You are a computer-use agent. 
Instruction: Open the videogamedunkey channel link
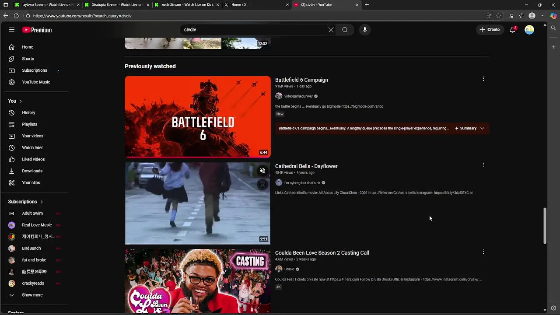(x=298, y=96)
